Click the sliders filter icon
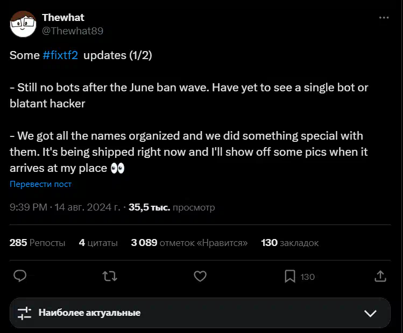403x333 pixels. coord(24,313)
